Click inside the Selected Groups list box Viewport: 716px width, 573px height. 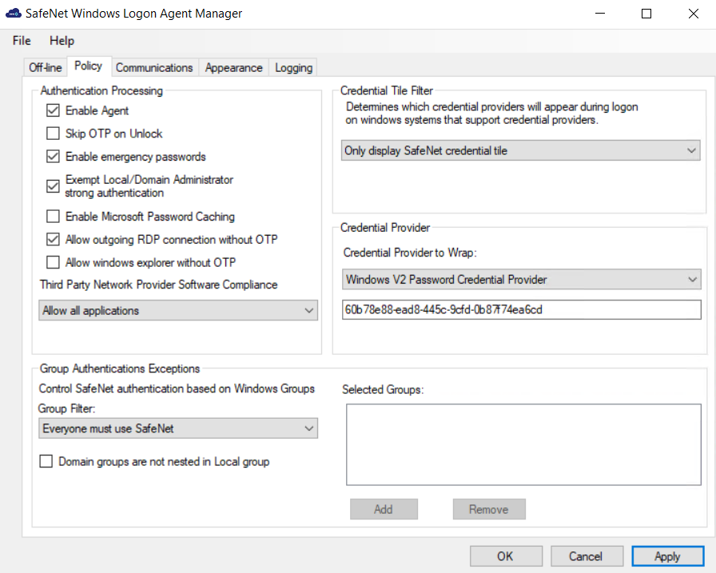[523, 444]
